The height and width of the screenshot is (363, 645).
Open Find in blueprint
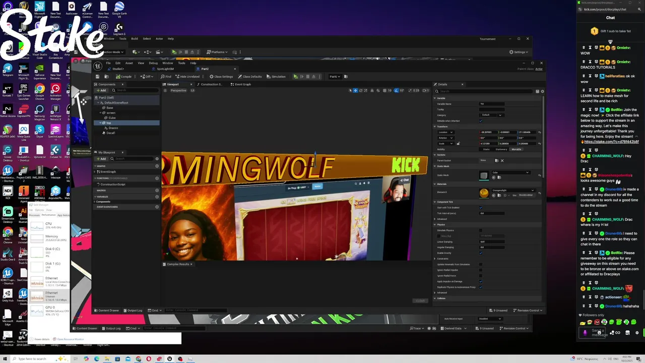click(x=166, y=77)
